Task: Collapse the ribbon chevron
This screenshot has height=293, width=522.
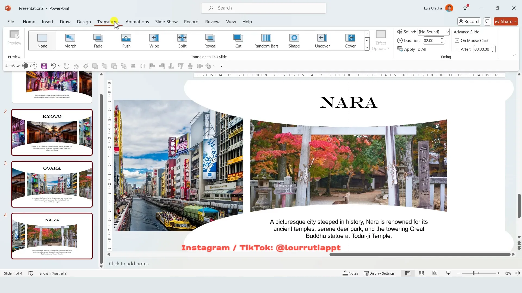Action: (514, 55)
